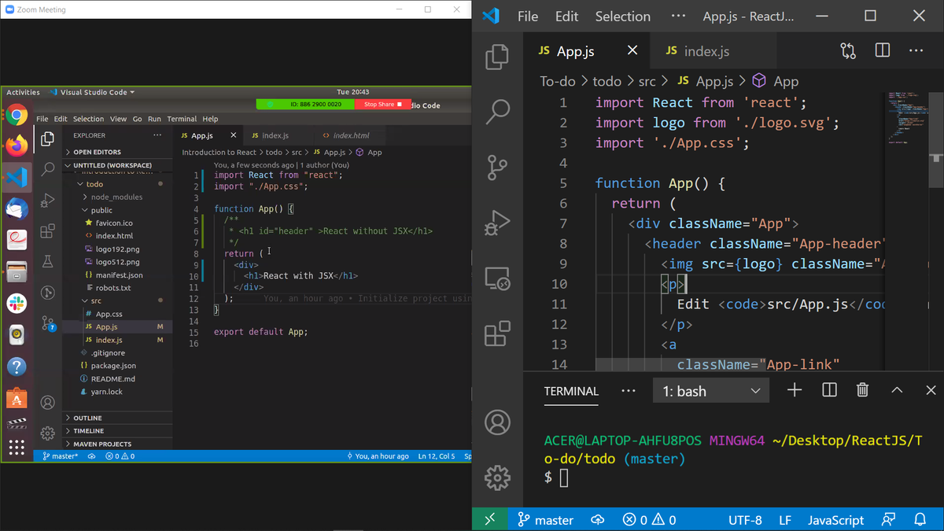
Task: Click master branch in right status bar
Action: pos(545,520)
